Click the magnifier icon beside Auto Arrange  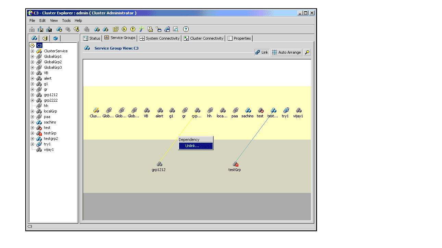point(307,52)
